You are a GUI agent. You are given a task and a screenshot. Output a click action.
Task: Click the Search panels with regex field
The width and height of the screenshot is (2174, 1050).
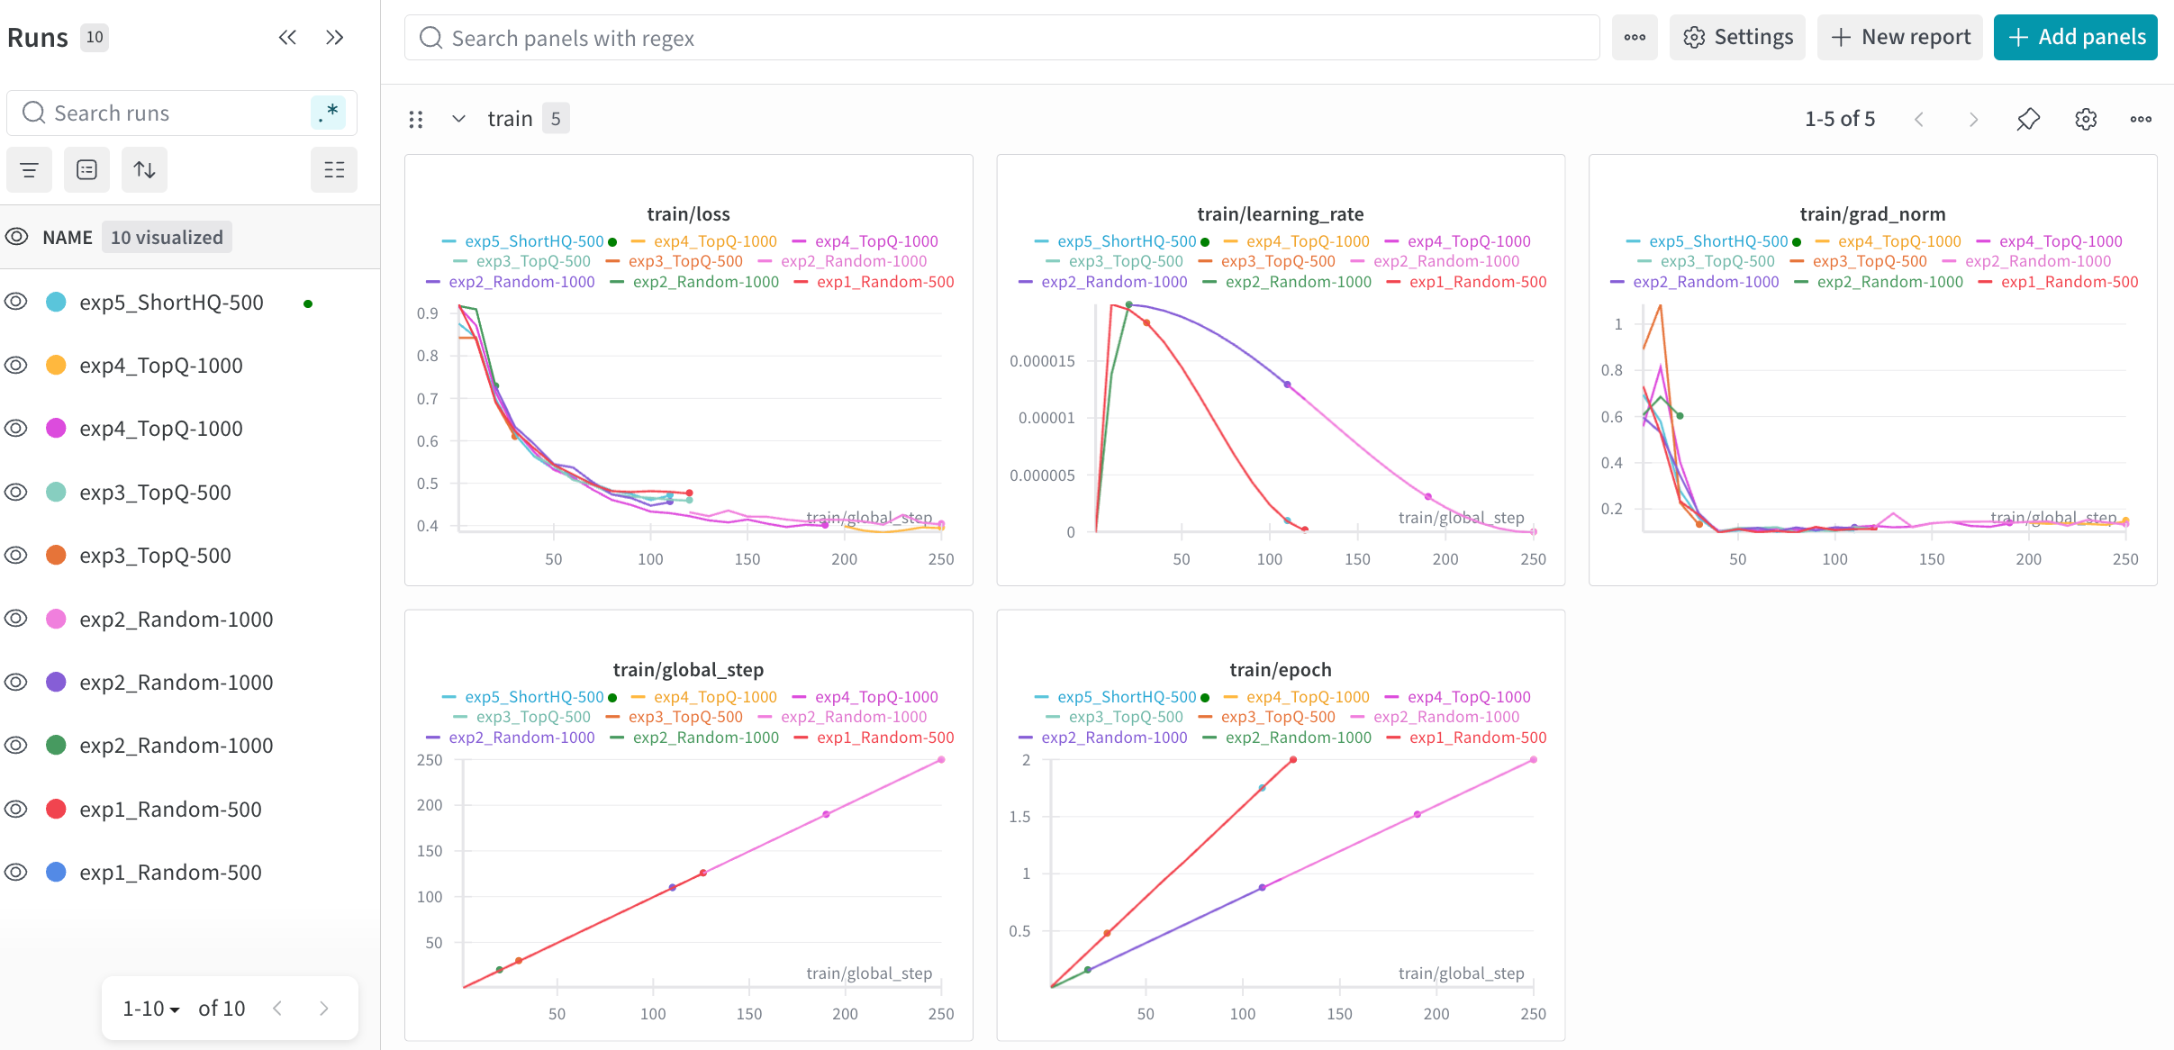point(1001,38)
